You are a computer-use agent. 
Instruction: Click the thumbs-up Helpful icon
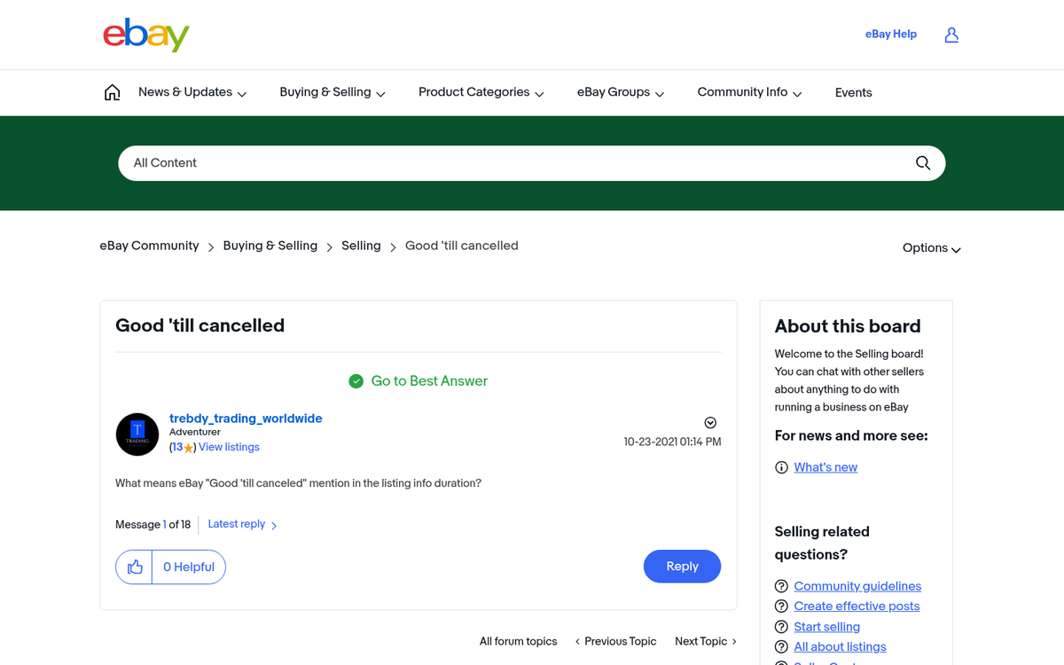pyautogui.click(x=134, y=567)
